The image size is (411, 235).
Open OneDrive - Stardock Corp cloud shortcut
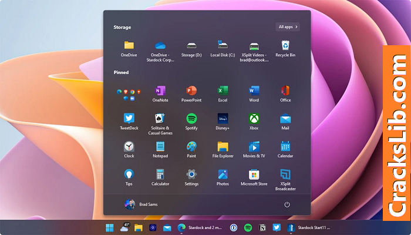click(x=160, y=51)
